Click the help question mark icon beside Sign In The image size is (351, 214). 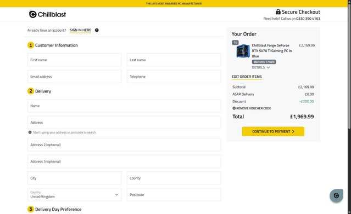(x=97, y=30)
